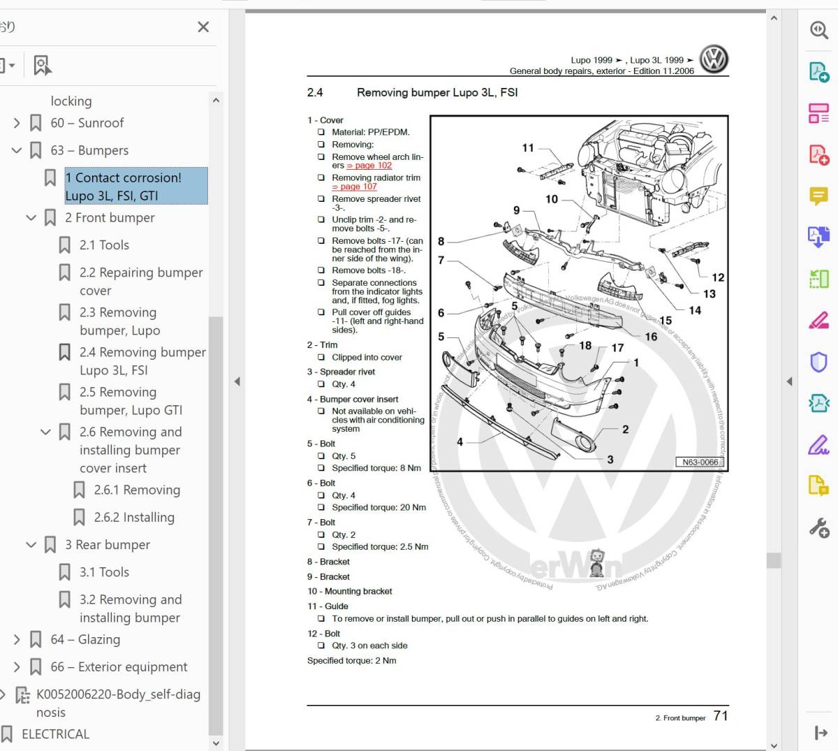Click text 'Specified torque: 20 Nm'

[379, 508]
